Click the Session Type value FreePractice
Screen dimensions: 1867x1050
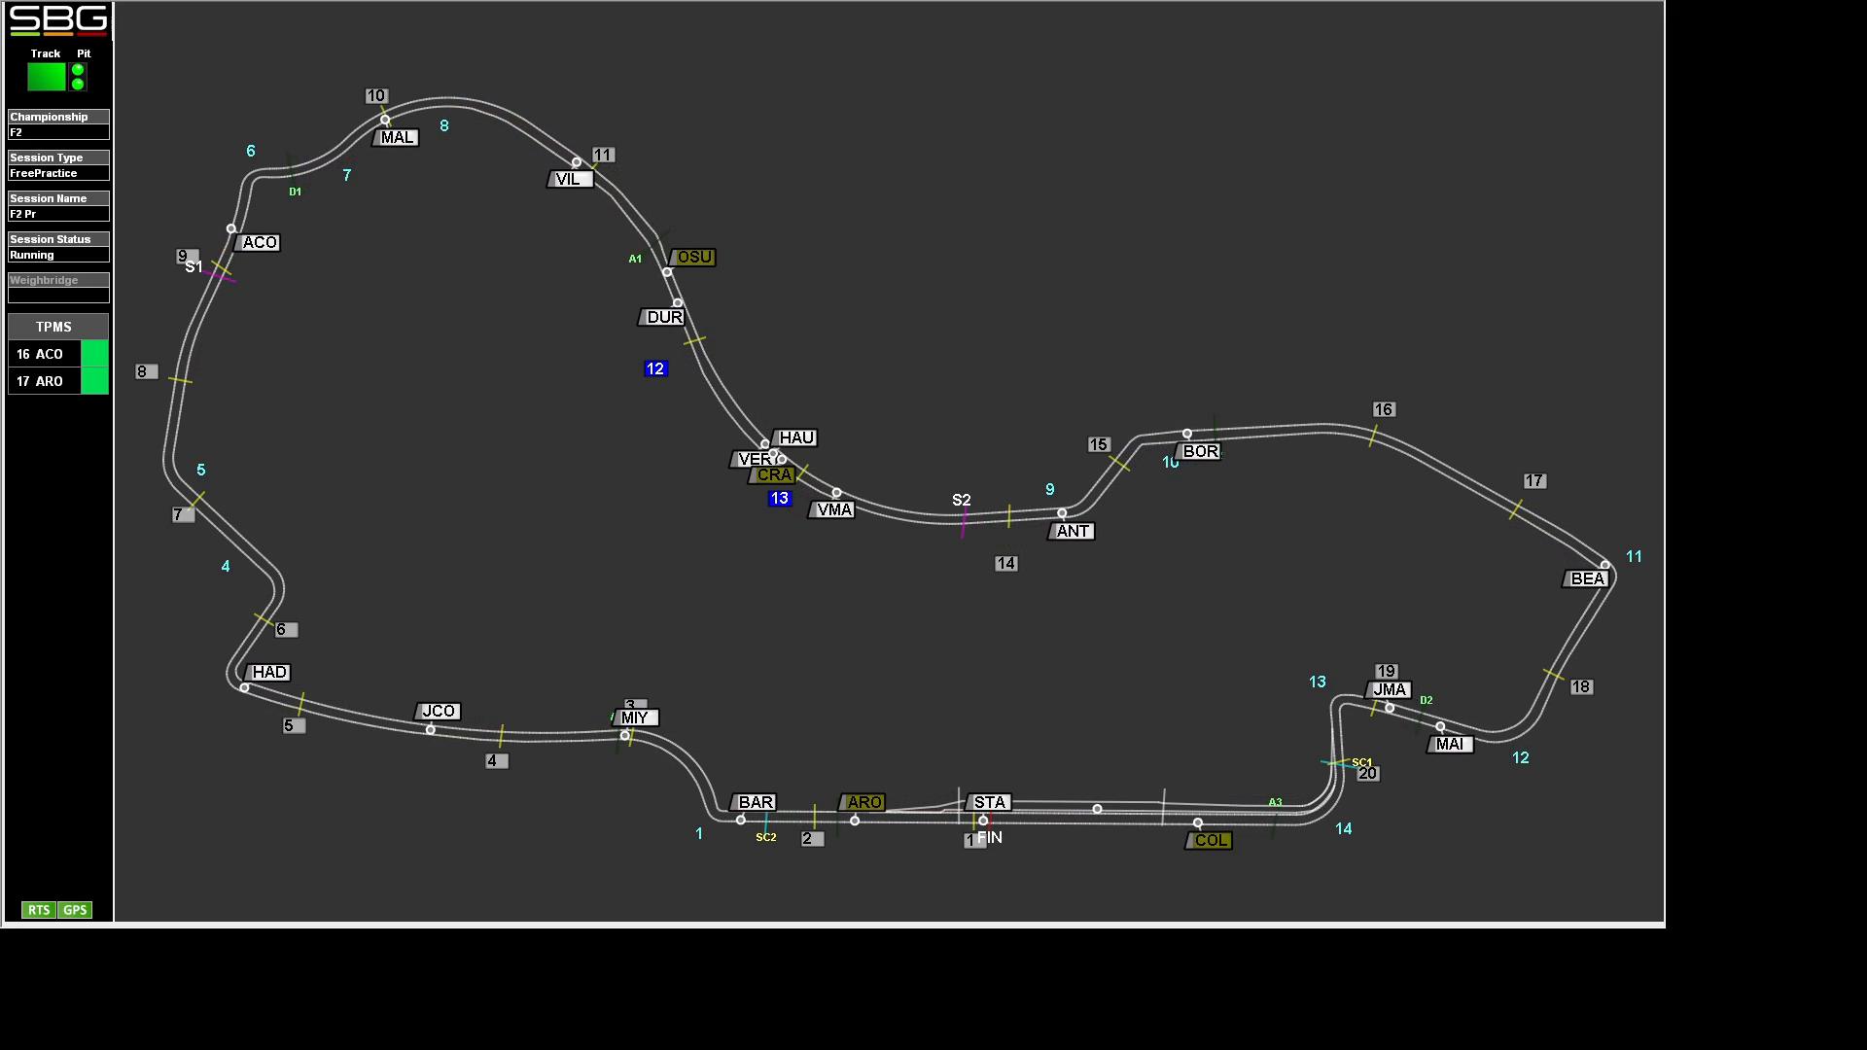click(58, 173)
